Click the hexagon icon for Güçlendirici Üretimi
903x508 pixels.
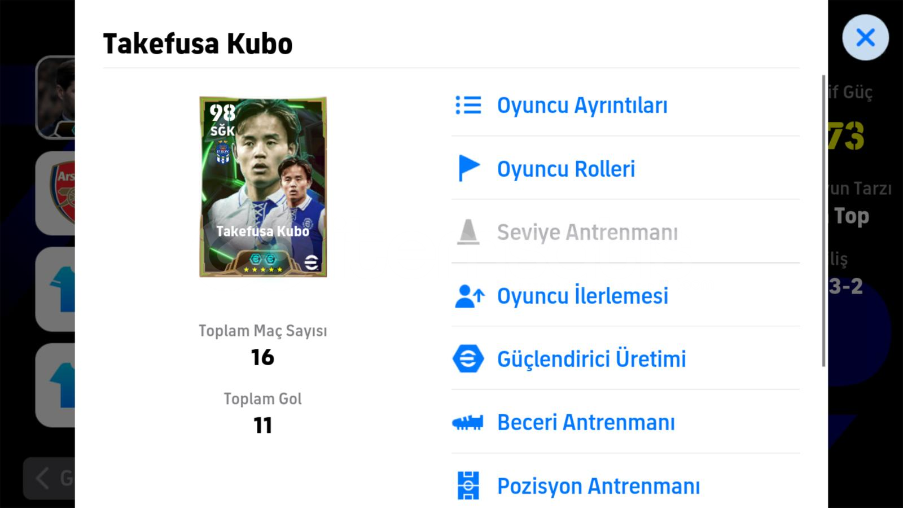pos(468,358)
